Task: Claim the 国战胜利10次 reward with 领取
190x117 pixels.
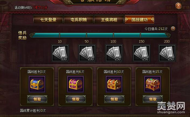Action: pyautogui.click(x=114, y=99)
